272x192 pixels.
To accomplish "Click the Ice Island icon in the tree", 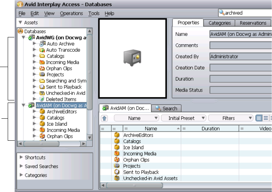I will [42, 123].
